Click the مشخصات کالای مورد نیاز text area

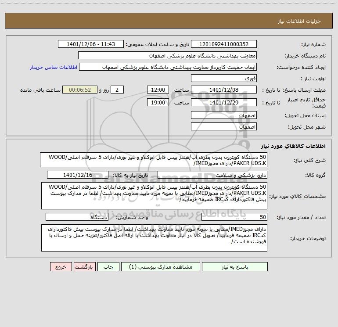click(x=154, y=196)
